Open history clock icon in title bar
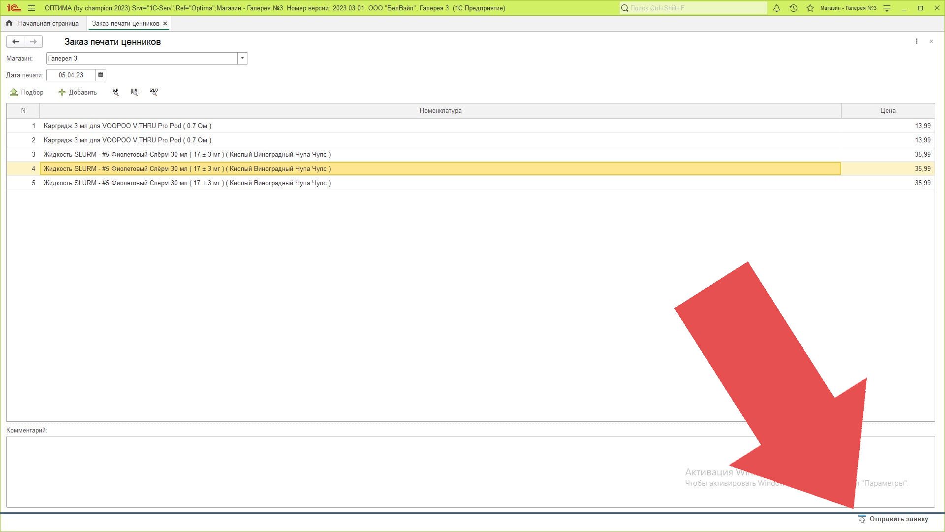This screenshot has height=532, width=945. coord(793,8)
